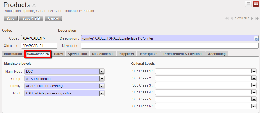Switch to form view icon
The image size is (260, 113).
point(256,4)
